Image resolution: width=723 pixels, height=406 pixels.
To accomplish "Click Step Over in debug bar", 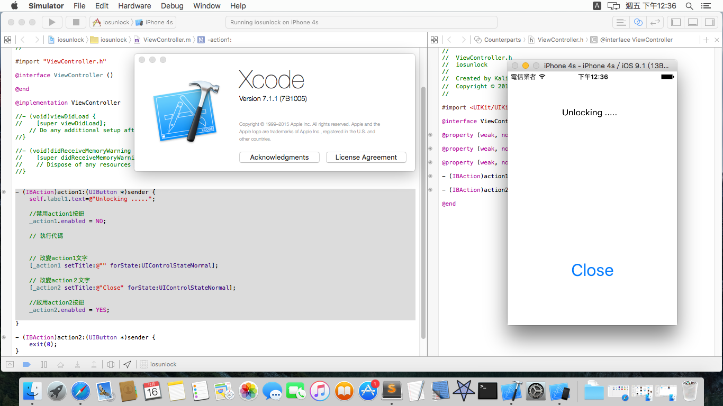I will pos(61,364).
